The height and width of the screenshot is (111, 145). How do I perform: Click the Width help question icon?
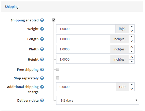pyautogui.click(x=42, y=49)
